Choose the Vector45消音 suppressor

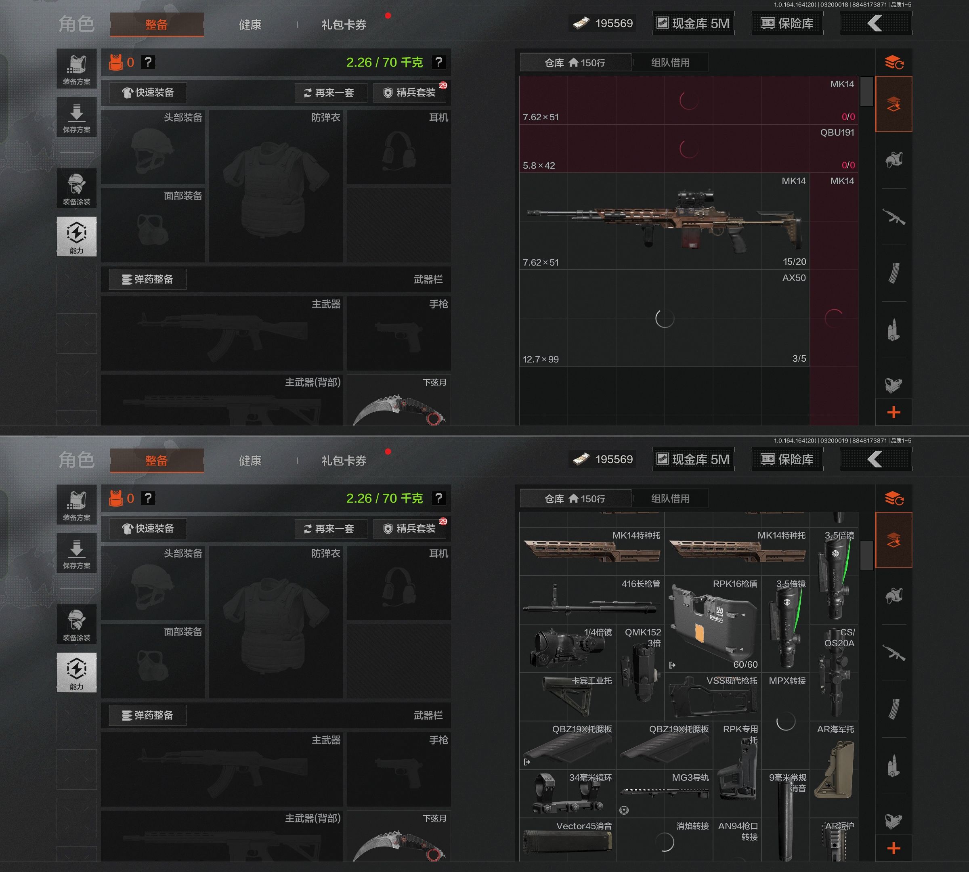[567, 841]
